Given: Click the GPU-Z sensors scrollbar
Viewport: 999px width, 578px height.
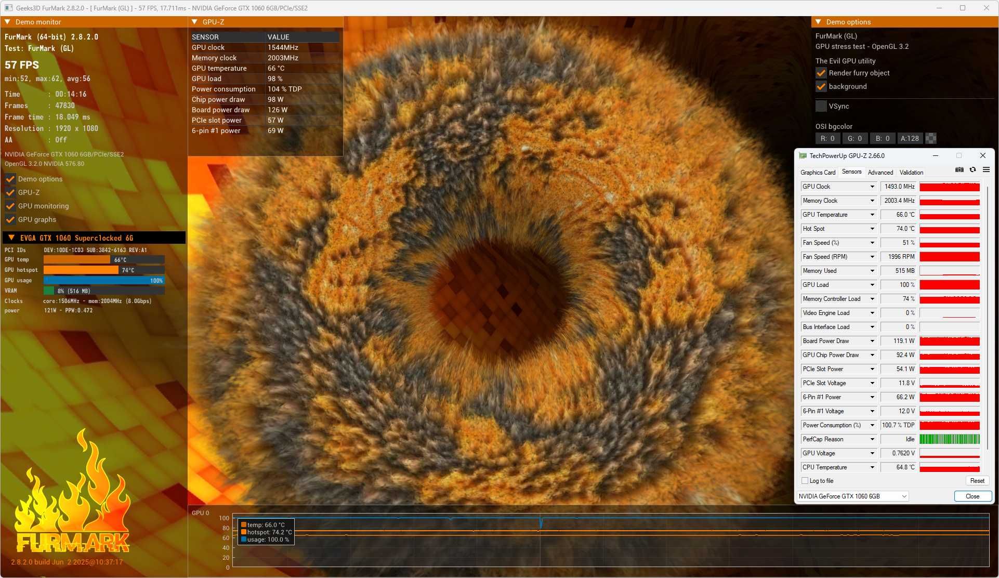Looking at the screenshot, I should click(988, 317).
